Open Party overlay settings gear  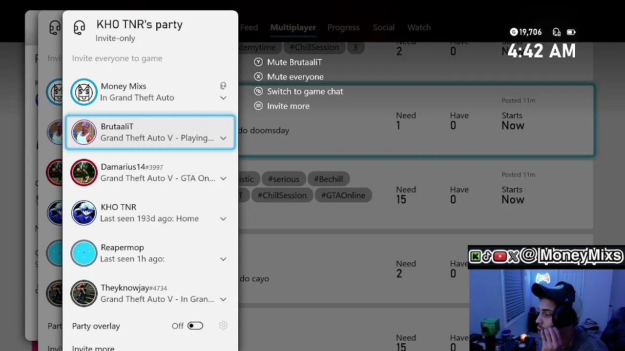click(x=223, y=326)
